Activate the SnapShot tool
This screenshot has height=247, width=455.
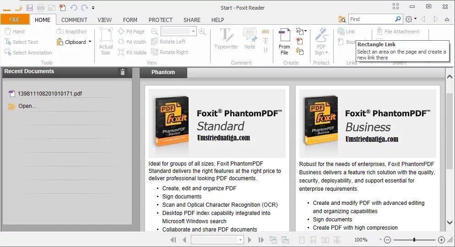click(71, 31)
